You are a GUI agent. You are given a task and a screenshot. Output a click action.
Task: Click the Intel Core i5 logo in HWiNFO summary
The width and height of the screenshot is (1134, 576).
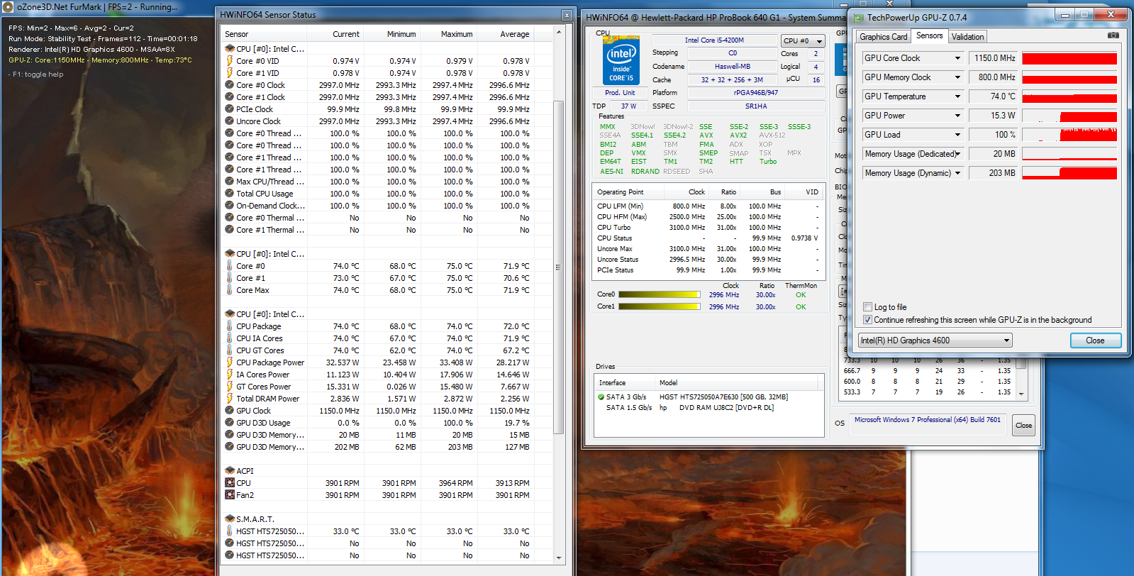coord(621,60)
